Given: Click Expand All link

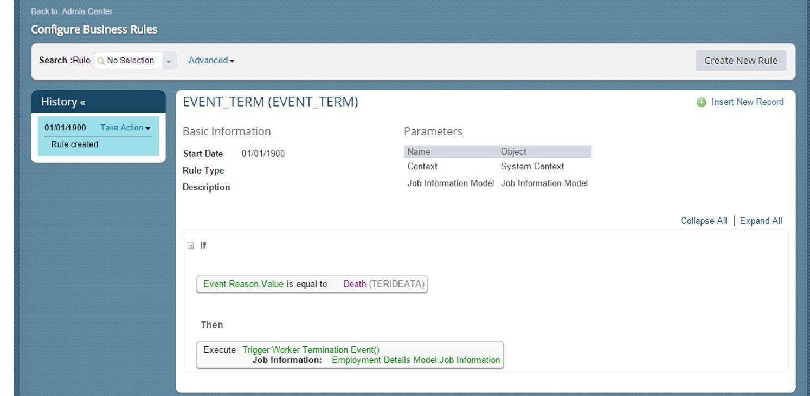Looking at the screenshot, I should click(761, 221).
